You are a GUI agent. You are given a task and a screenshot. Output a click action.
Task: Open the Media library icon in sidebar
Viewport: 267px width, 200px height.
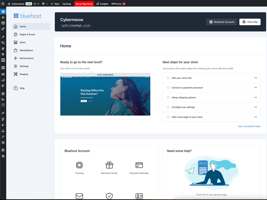point(3,43)
